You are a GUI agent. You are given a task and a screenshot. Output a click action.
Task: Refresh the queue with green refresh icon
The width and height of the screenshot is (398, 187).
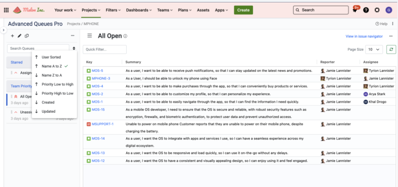tap(391, 49)
